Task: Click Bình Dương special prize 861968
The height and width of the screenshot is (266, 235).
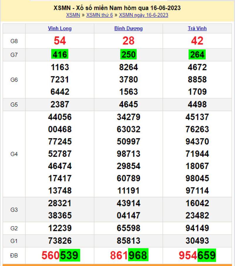Action: tap(129, 256)
